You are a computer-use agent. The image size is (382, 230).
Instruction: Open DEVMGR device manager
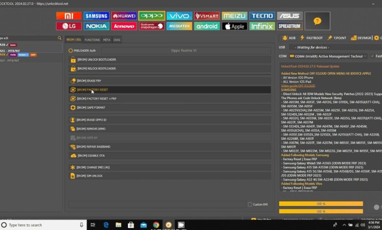pyautogui.click(x=361, y=38)
